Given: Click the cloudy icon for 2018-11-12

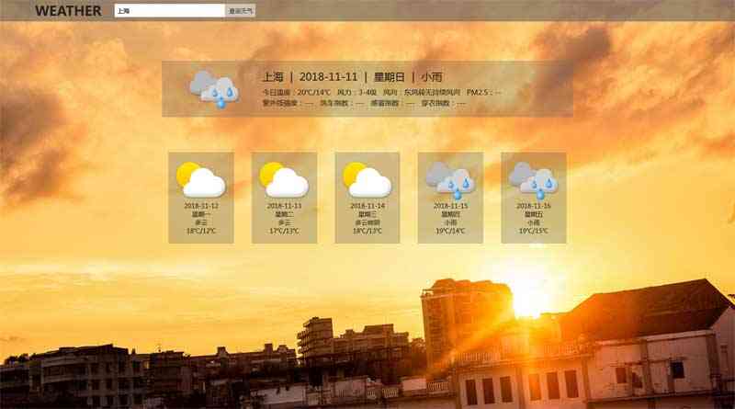Looking at the screenshot, I should click(200, 179).
